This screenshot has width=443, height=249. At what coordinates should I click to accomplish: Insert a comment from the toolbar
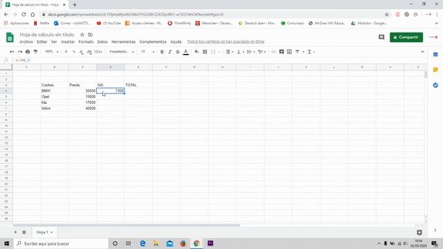282,52
